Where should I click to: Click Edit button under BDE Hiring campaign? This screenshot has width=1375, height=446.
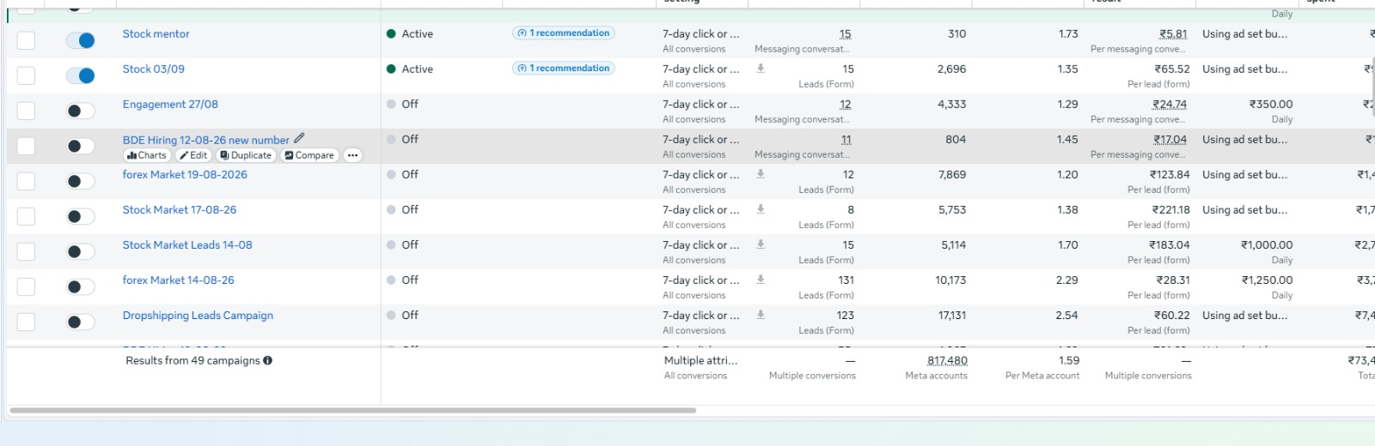point(194,155)
